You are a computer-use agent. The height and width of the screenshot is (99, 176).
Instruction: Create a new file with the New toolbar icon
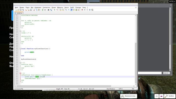(16, 10)
